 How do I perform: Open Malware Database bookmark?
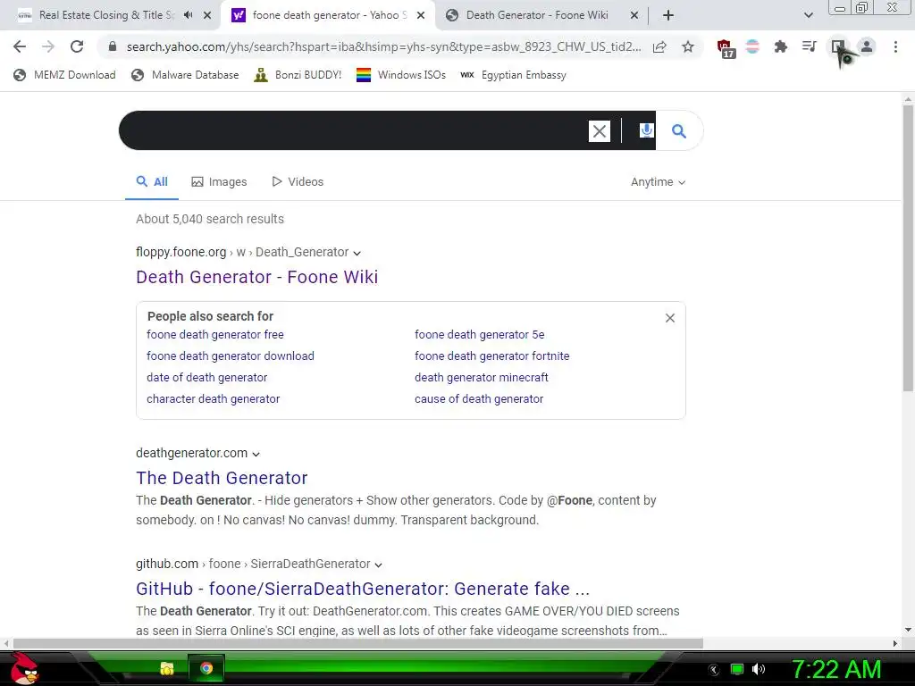[x=185, y=75]
